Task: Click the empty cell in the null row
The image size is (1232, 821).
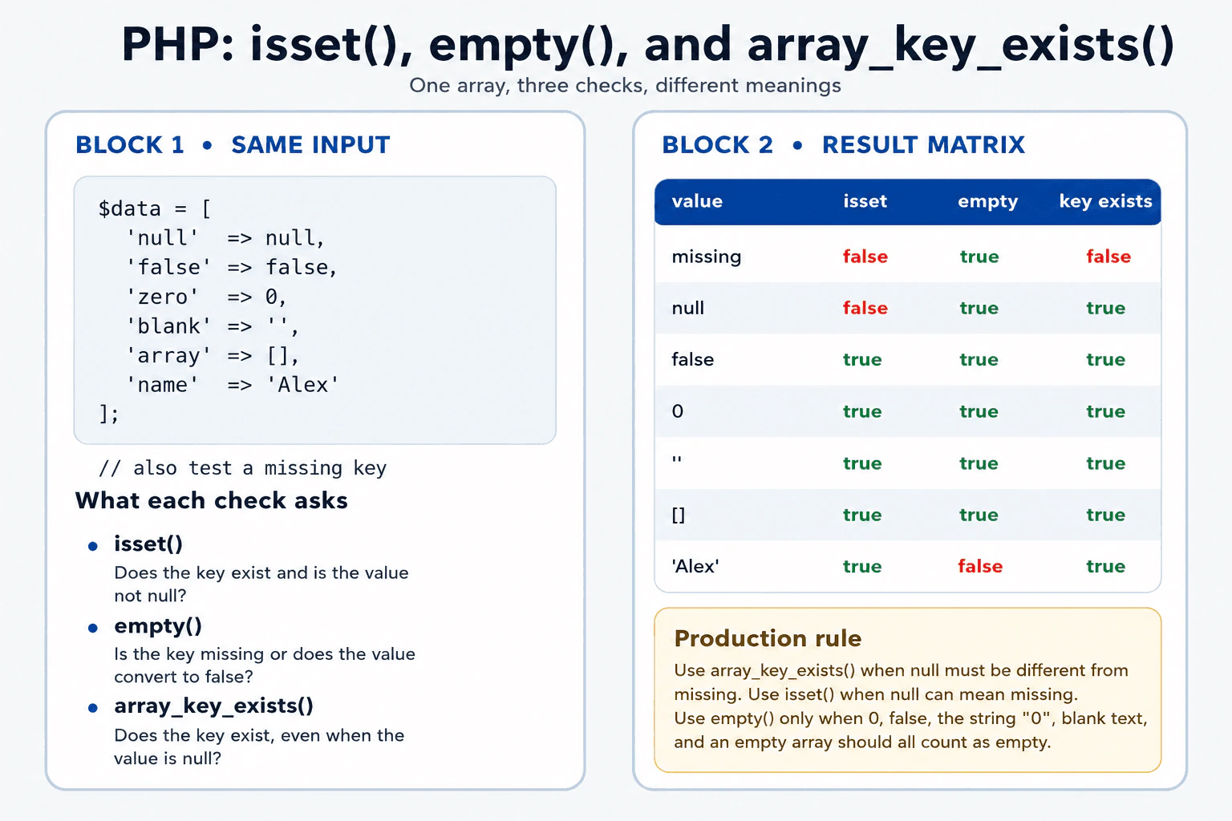Action: (x=979, y=308)
